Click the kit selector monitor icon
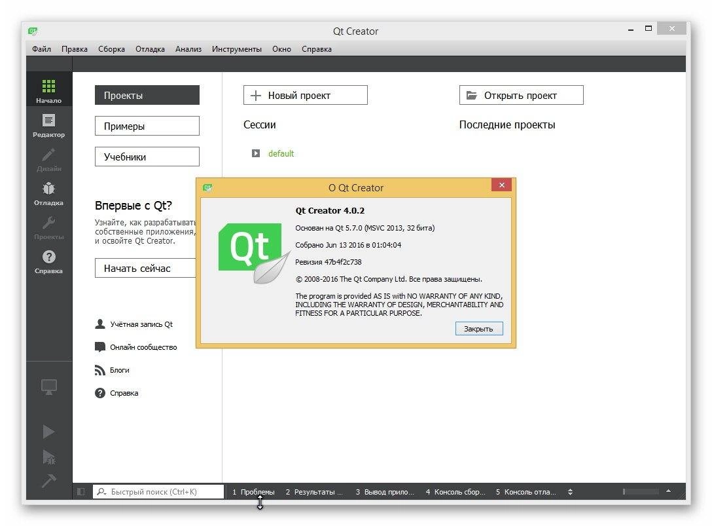Screen dimensions: 712x526 (49, 387)
